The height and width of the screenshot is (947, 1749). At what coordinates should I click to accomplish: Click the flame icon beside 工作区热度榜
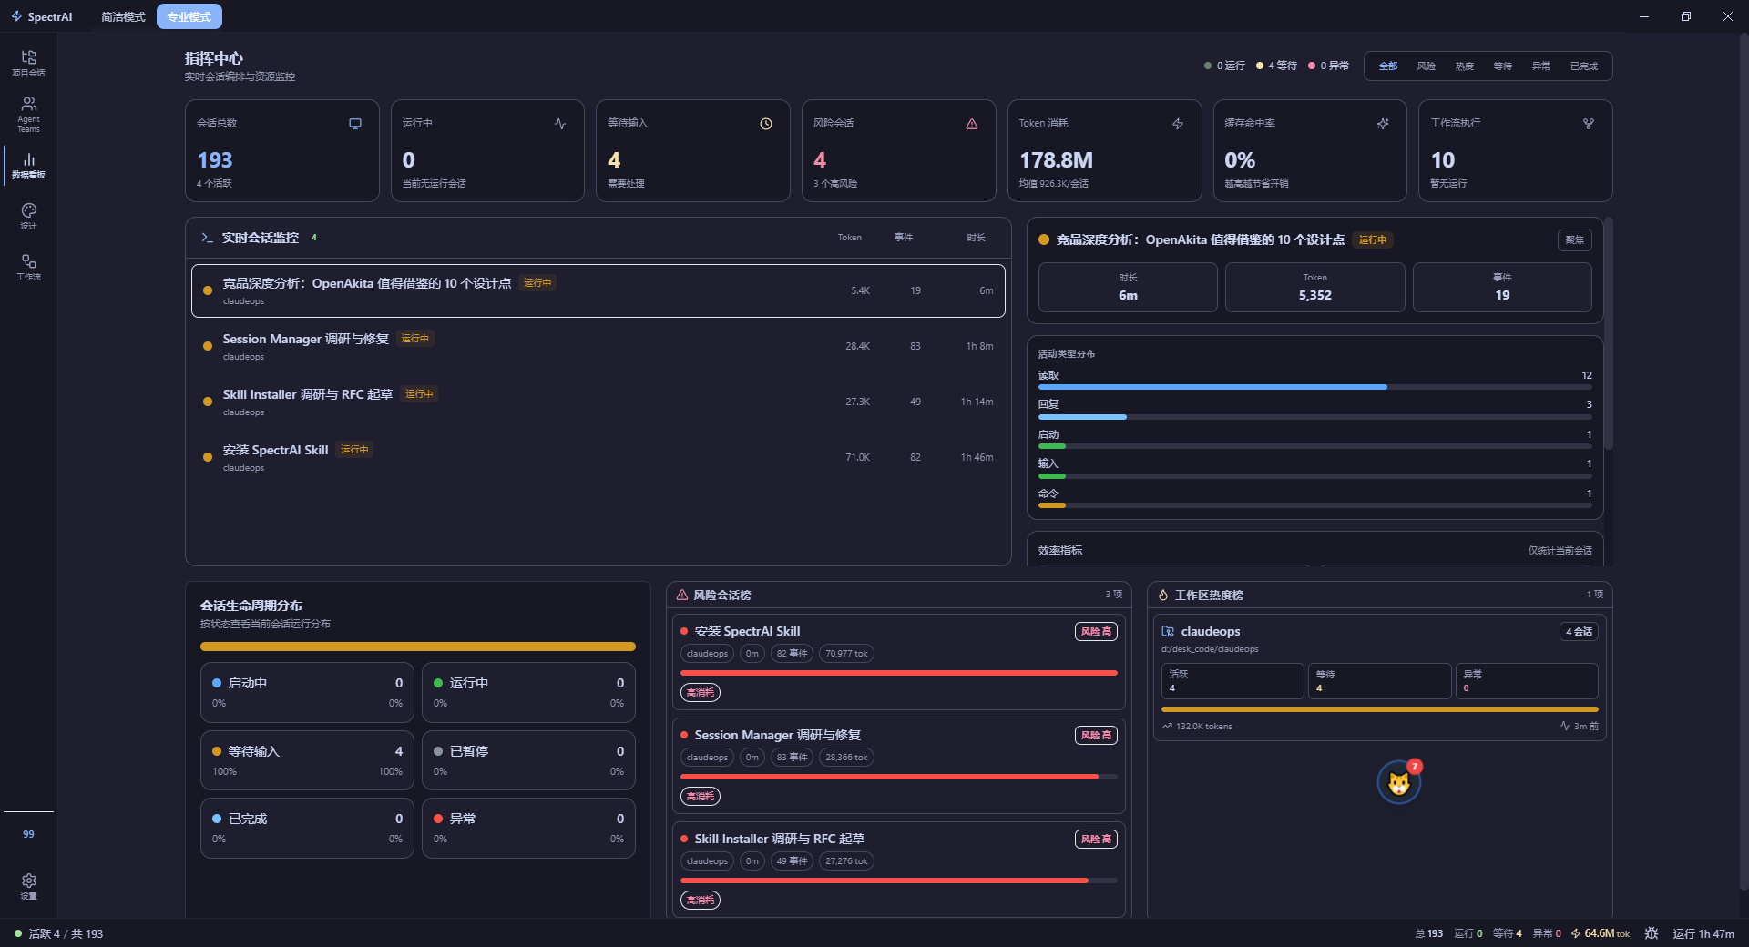(1163, 595)
